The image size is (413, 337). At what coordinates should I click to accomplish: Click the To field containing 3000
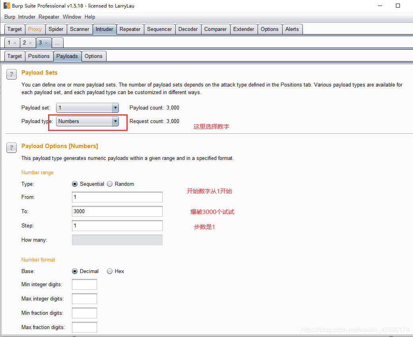(x=117, y=211)
